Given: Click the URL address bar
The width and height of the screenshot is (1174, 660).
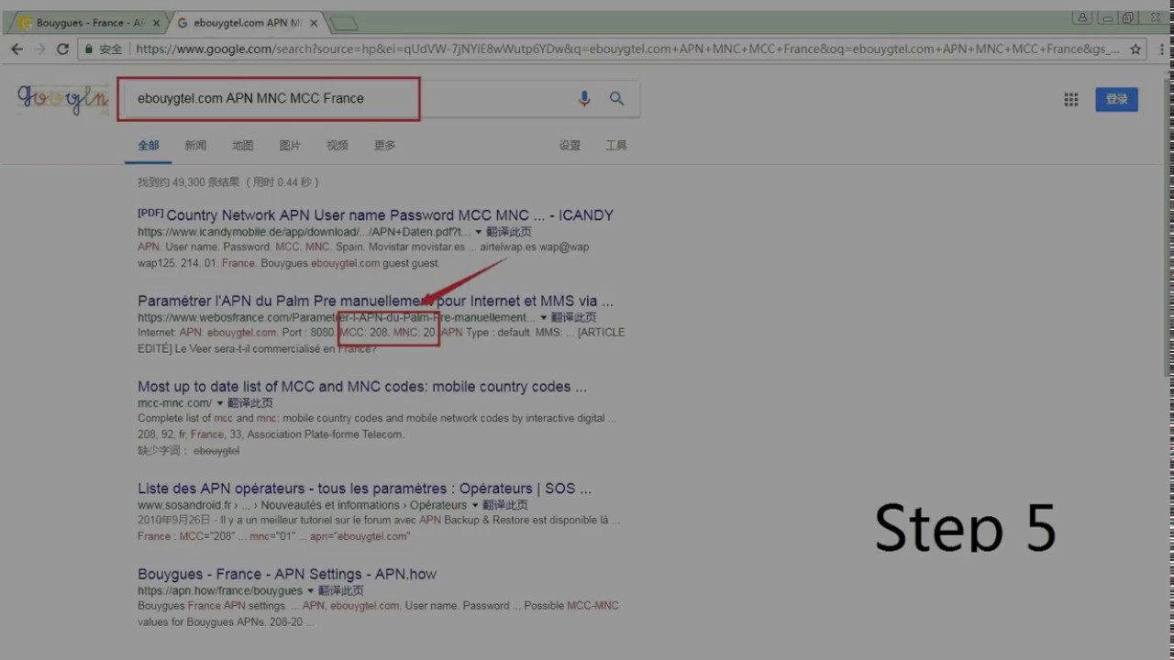Looking at the screenshot, I should (x=628, y=49).
